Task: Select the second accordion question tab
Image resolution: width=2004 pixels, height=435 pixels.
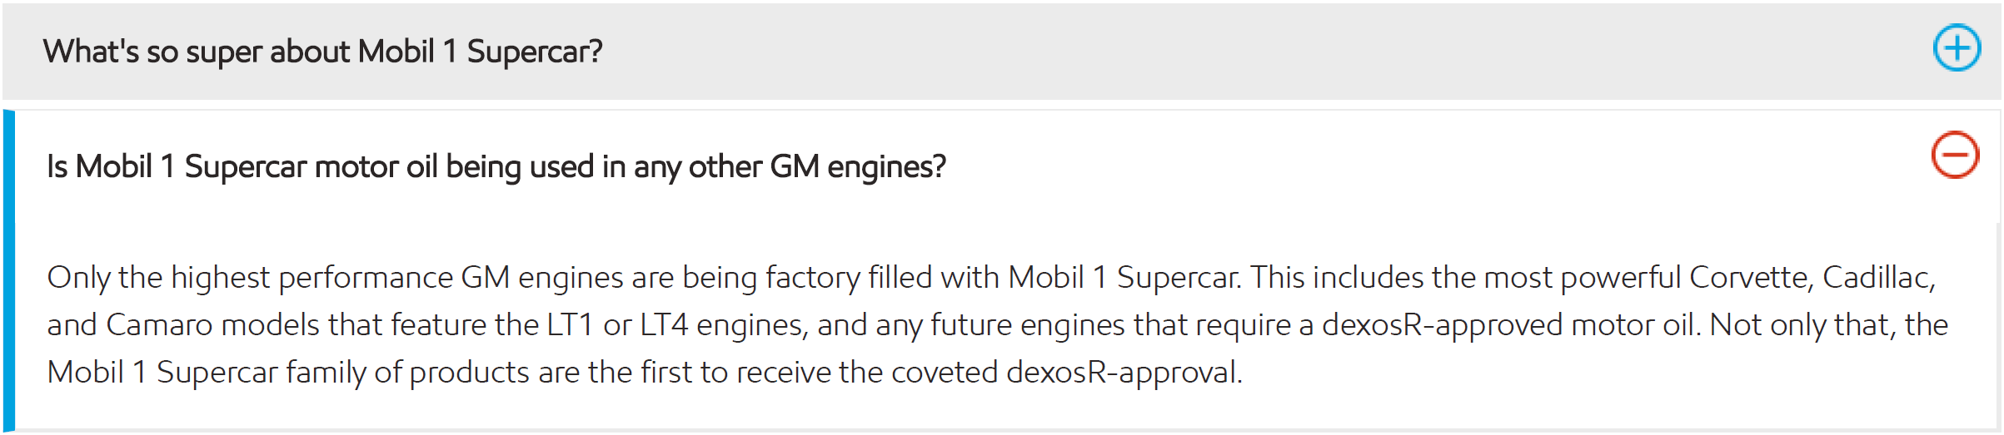Action: [x=496, y=166]
